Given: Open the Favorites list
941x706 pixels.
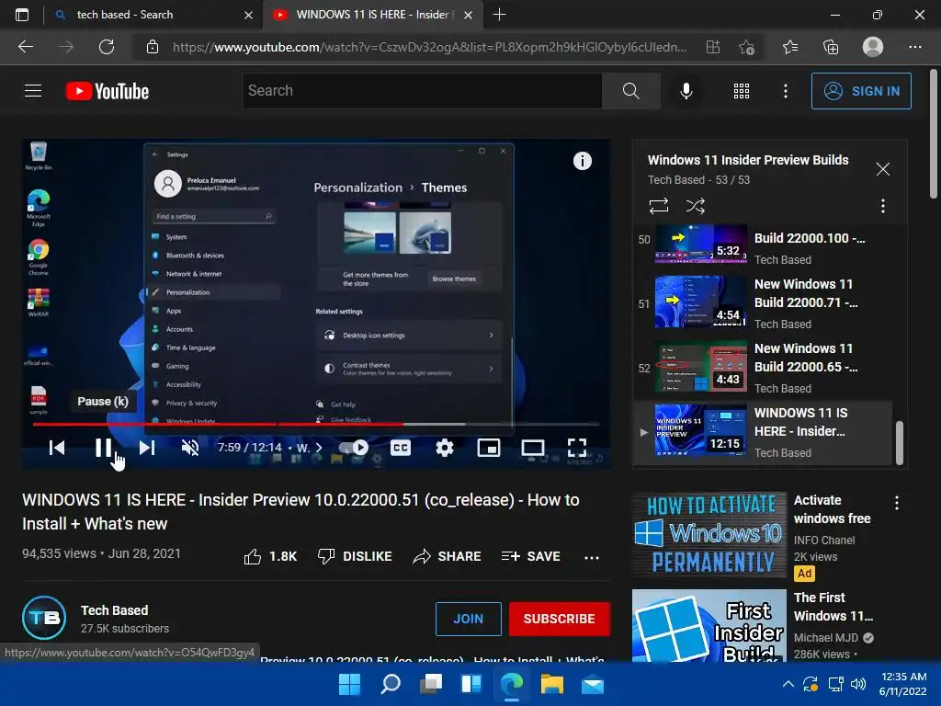Looking at the screenshot, I should 790,47.
